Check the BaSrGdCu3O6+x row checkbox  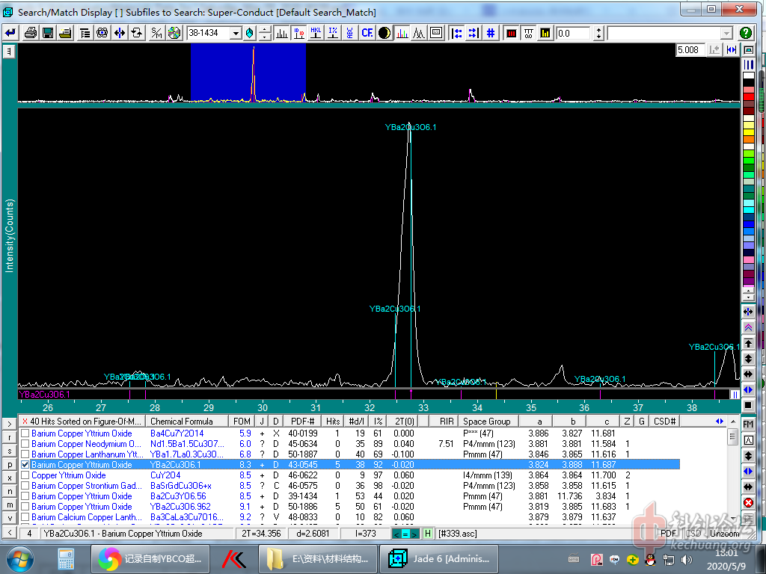click(x=25, y=486)
